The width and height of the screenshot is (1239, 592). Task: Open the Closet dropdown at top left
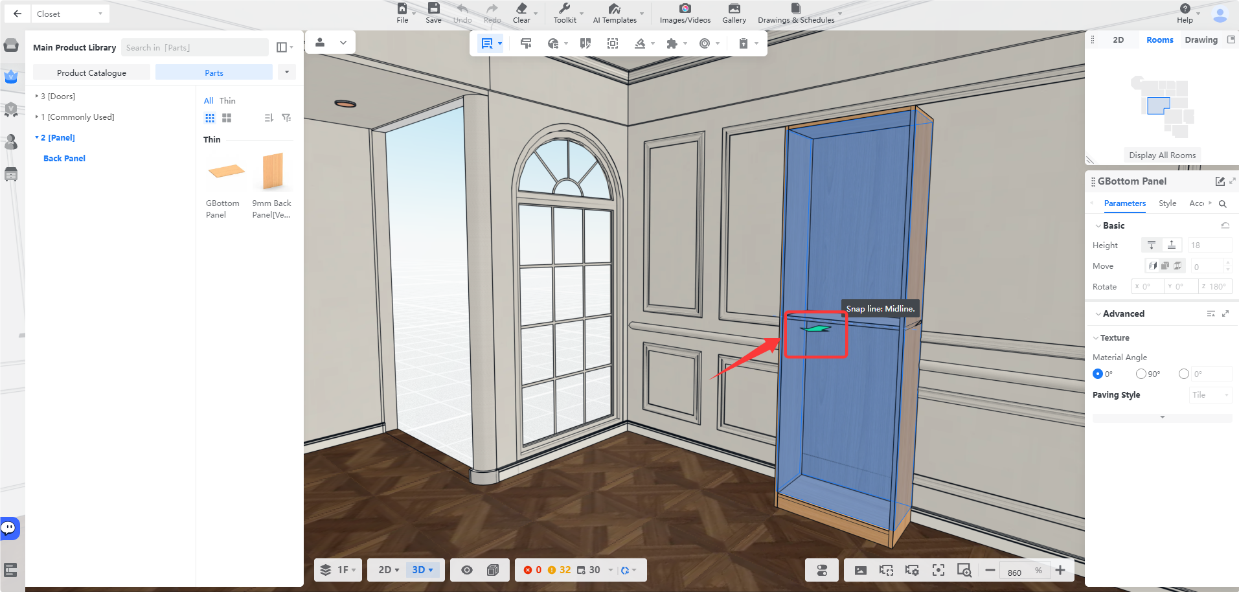click(69, 14)
